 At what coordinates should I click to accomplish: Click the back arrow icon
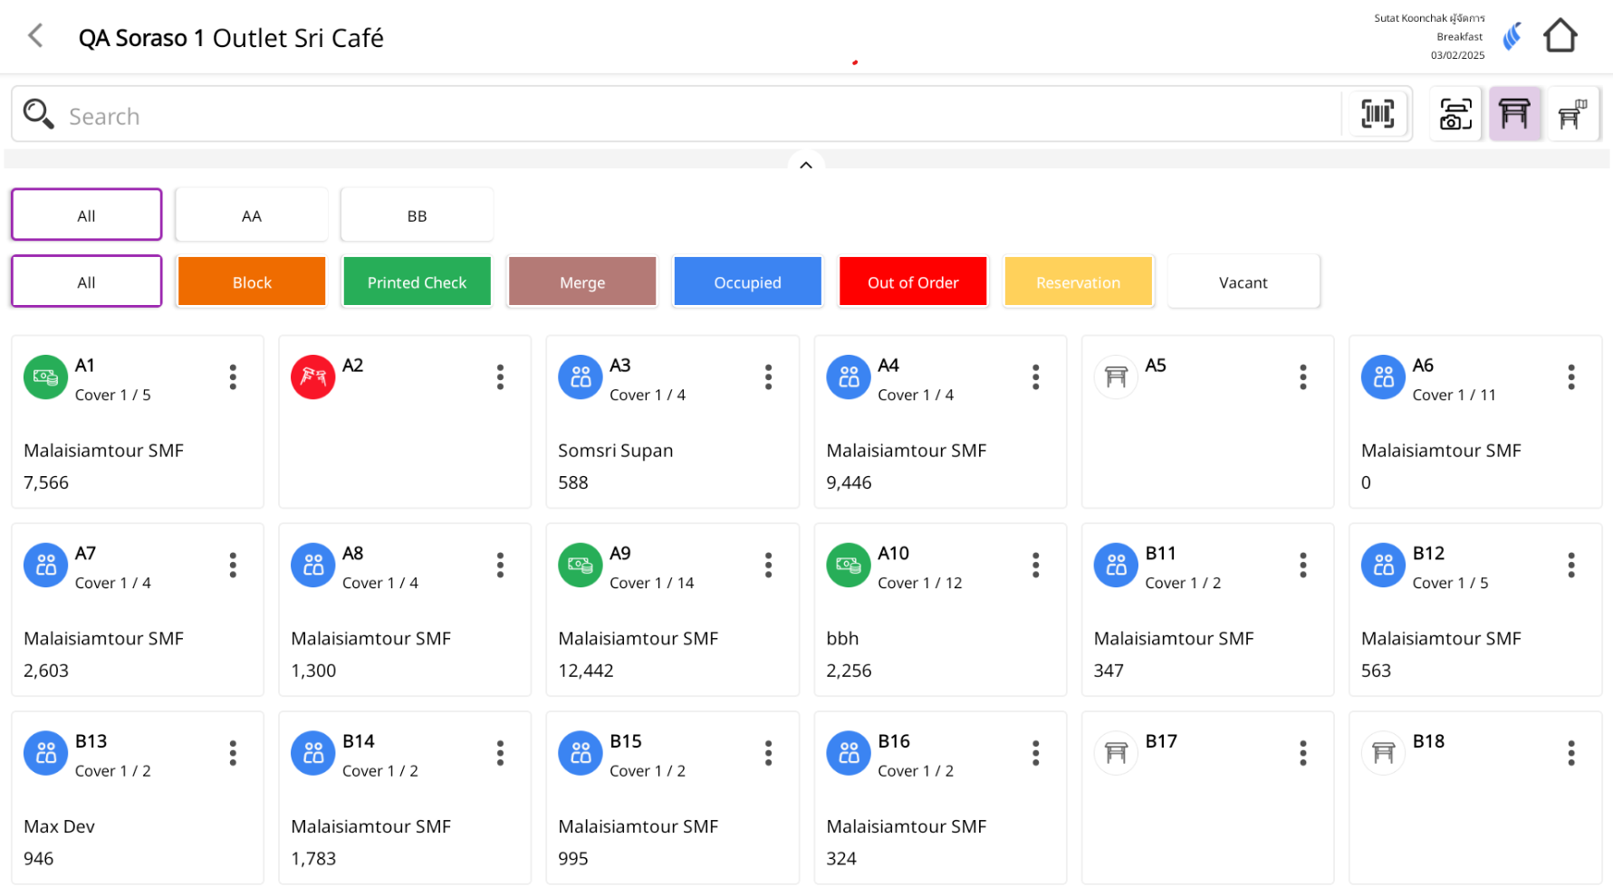point(36,36)
